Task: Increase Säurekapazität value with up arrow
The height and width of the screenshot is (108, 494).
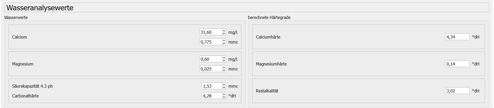Action: pos(224,84)
